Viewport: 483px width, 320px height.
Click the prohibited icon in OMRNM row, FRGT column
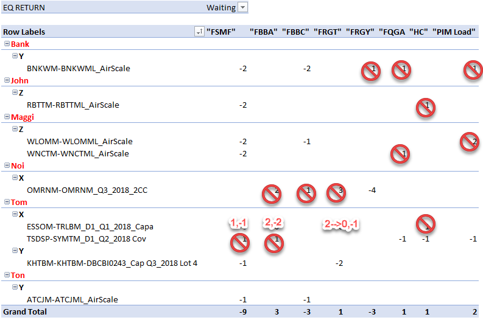tap(336, 193)
